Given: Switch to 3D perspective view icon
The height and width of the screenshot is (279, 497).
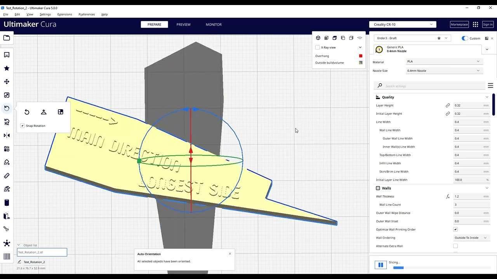Looking at the screenshot, I should pos(318,38).
